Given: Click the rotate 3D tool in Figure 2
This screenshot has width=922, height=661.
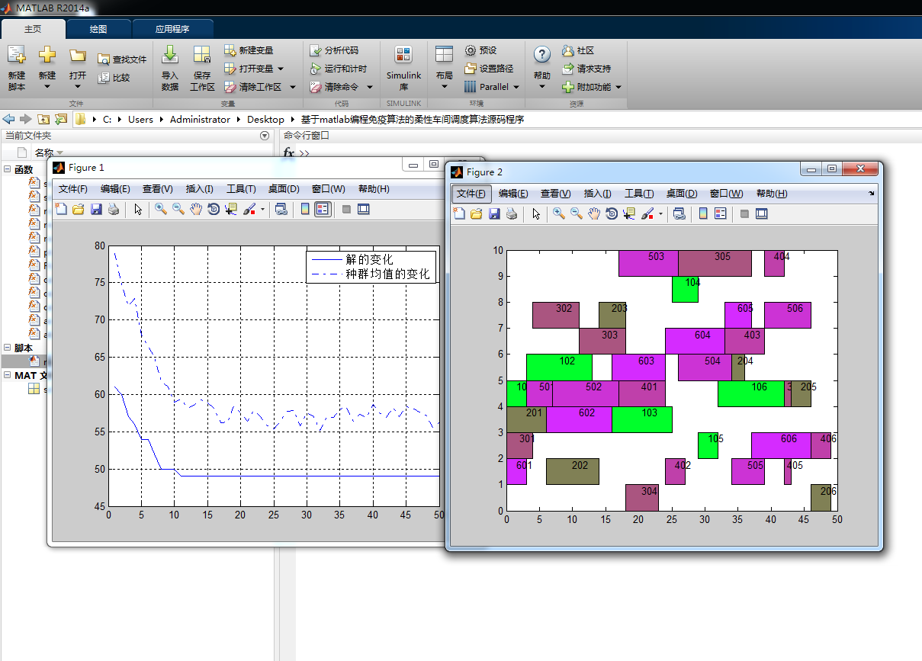Looking at the screenshot, I should (x=612, y=213).
